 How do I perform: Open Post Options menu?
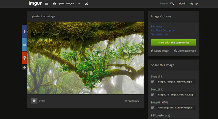point(132,101)
